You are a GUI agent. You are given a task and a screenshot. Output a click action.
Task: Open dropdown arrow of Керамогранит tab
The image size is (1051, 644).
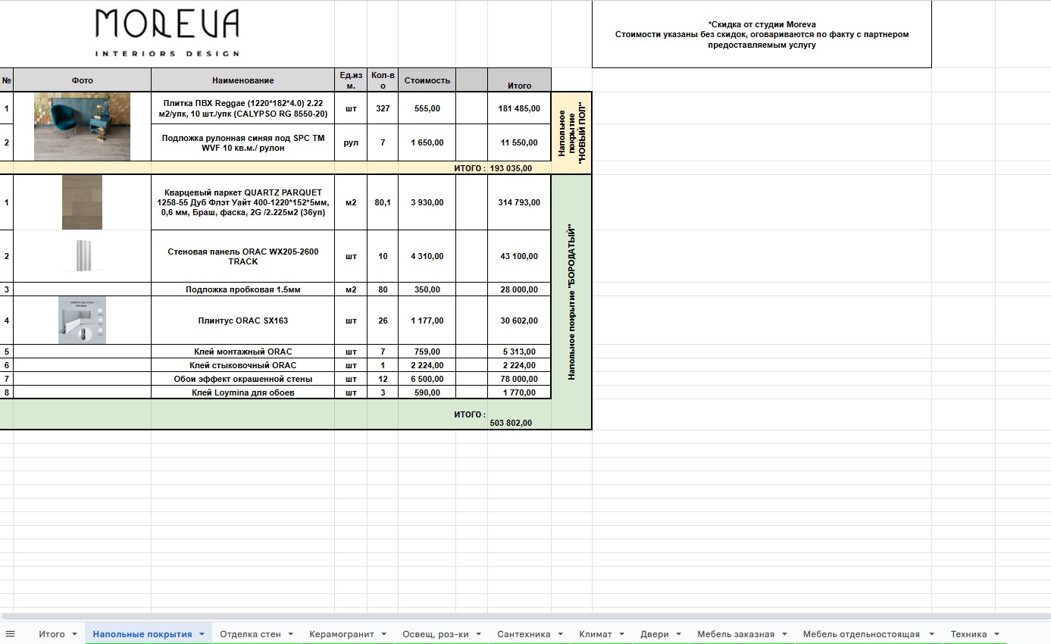tap(384, 634)
